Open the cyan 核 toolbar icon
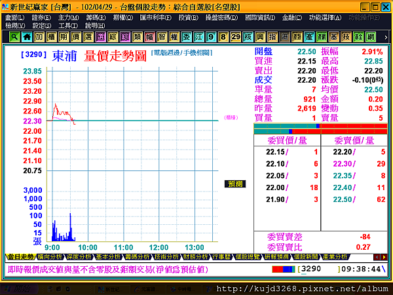Screen dimensions: 393x295 point(248,37)
